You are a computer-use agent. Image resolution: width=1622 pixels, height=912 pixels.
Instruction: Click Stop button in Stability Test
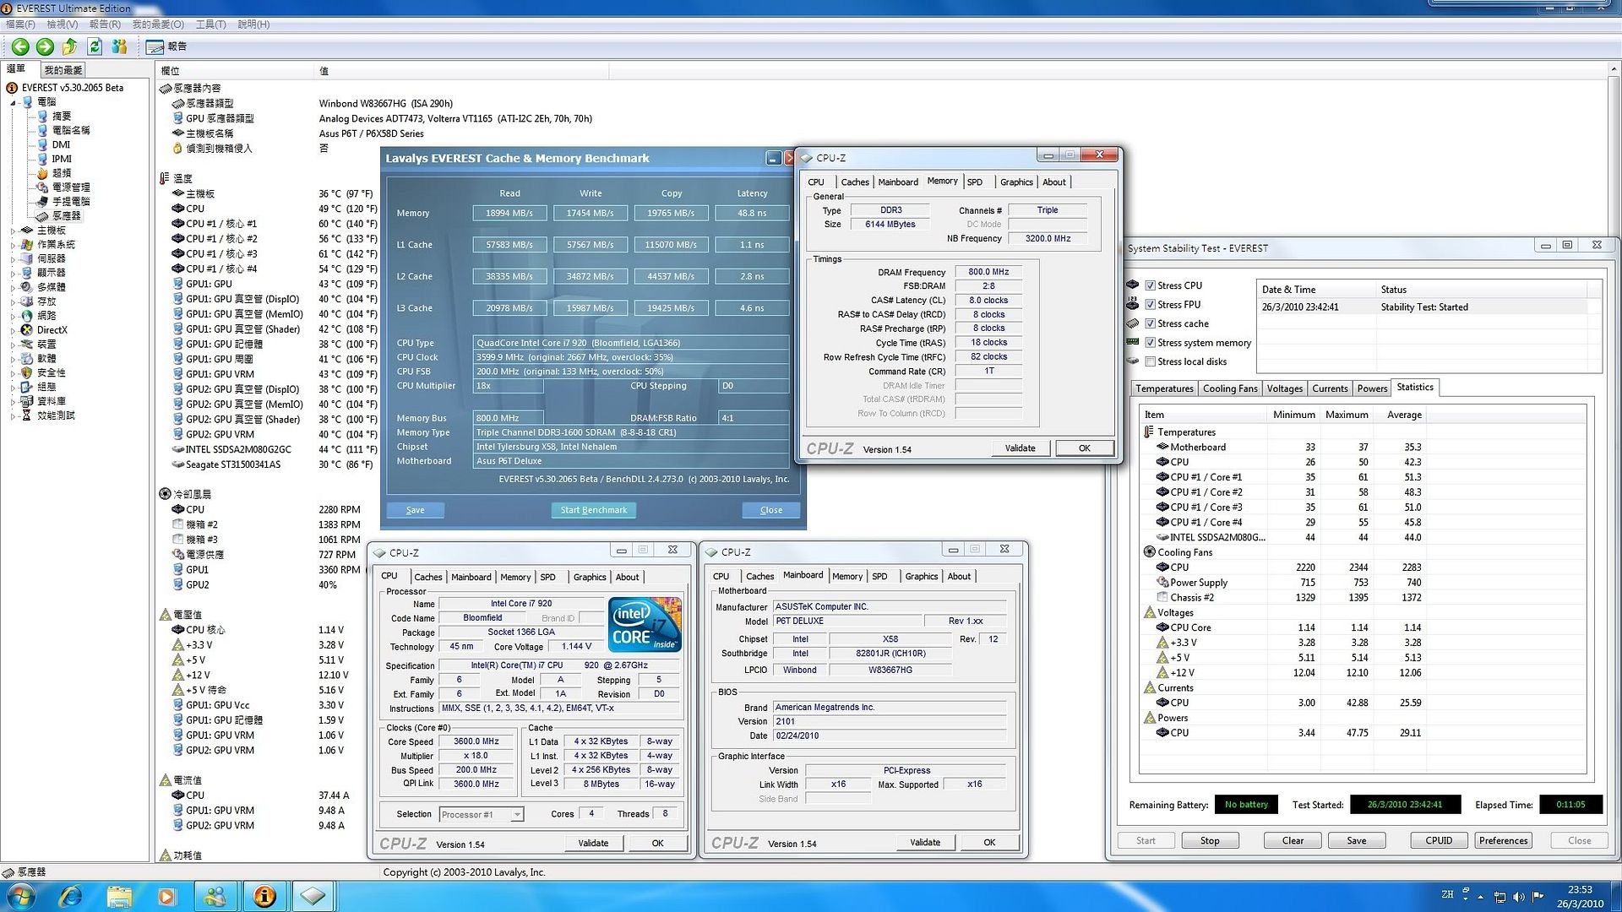point(1210,841)
